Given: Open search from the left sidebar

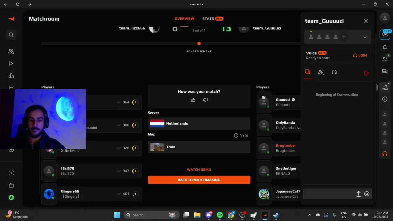Looking at the screenshot, I should coord(11,35).
